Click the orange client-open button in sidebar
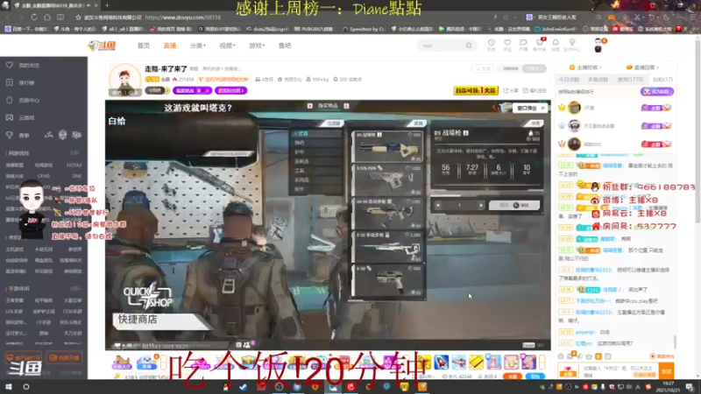 coord(24,358)
